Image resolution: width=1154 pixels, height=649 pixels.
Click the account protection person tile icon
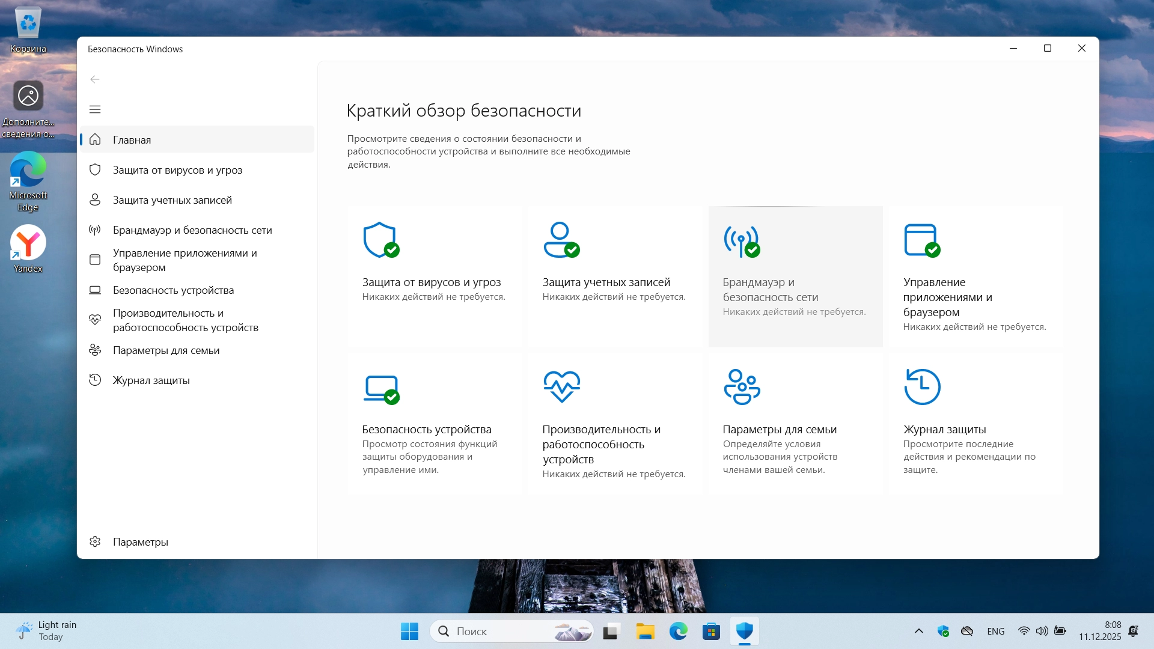[x=561, y=240]
